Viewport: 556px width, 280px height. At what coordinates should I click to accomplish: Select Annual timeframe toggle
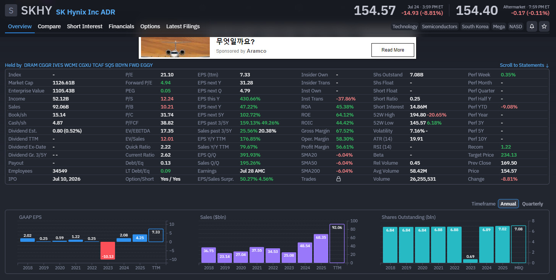[x=508, y=204]
